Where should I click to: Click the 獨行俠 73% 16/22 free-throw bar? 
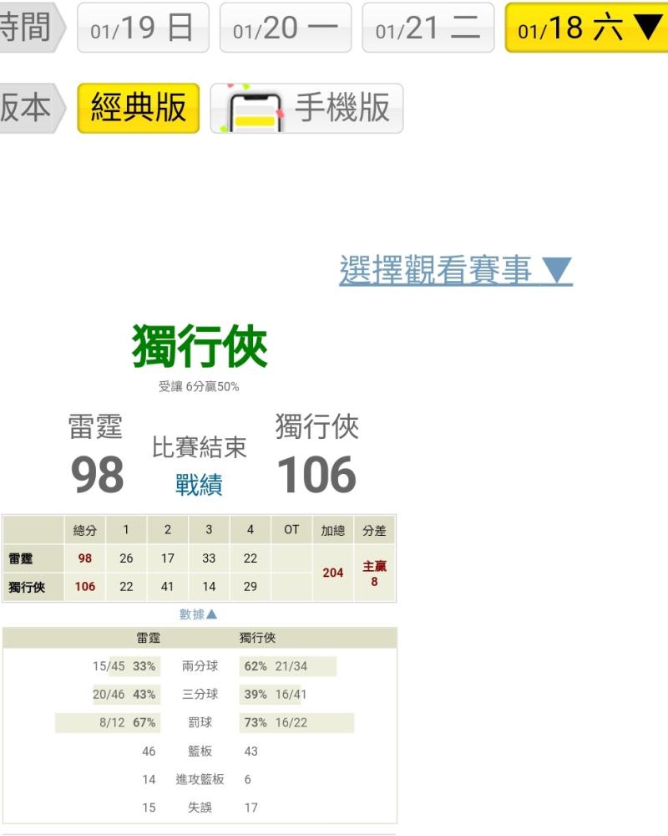click(296, 722)
